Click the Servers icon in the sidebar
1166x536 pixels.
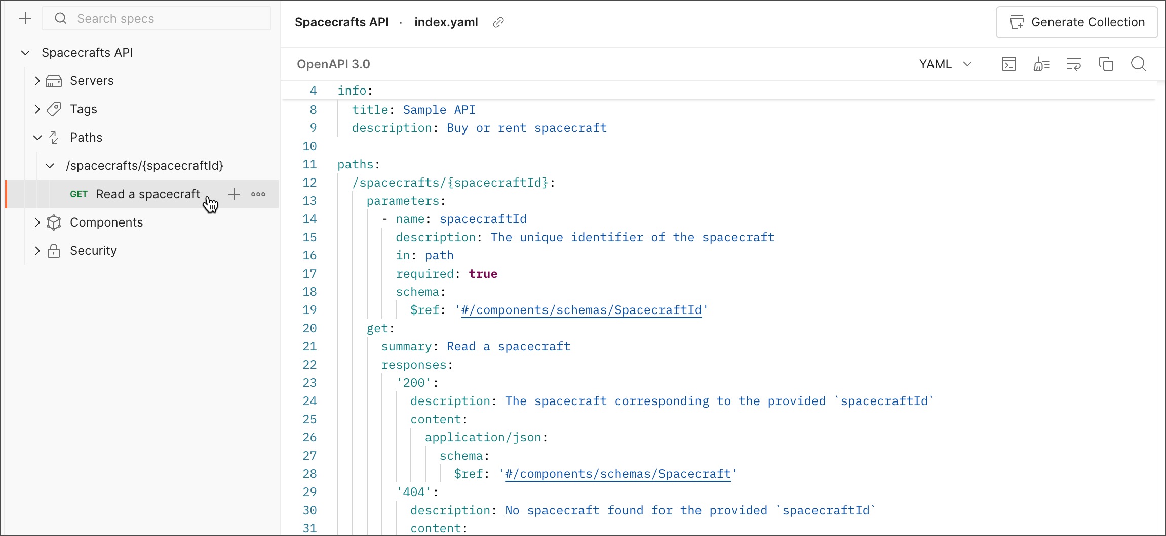[x=54, y=80]
